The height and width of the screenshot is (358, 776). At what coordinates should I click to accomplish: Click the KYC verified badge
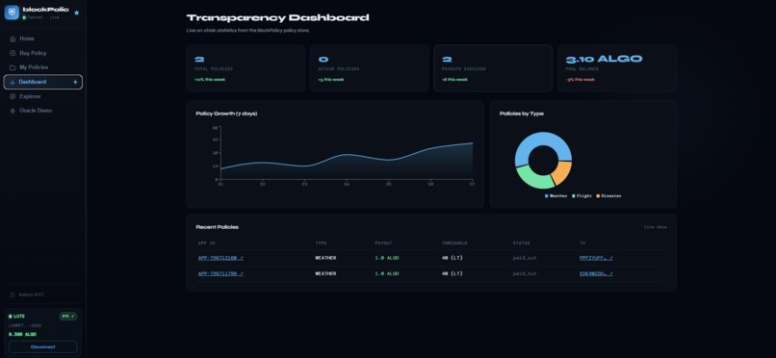(x=68, y=316)
